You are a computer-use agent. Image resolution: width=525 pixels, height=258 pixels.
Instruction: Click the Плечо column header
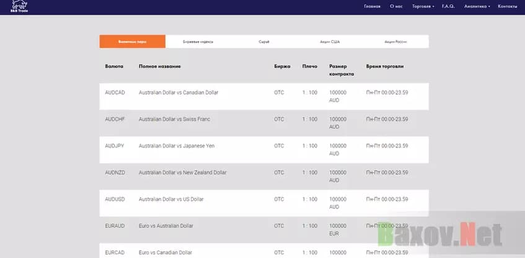309,66
